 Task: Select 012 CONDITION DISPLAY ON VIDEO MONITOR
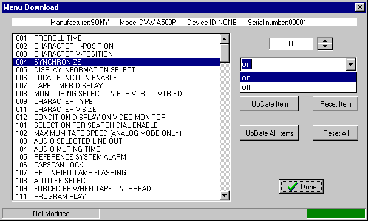[116, 118]
